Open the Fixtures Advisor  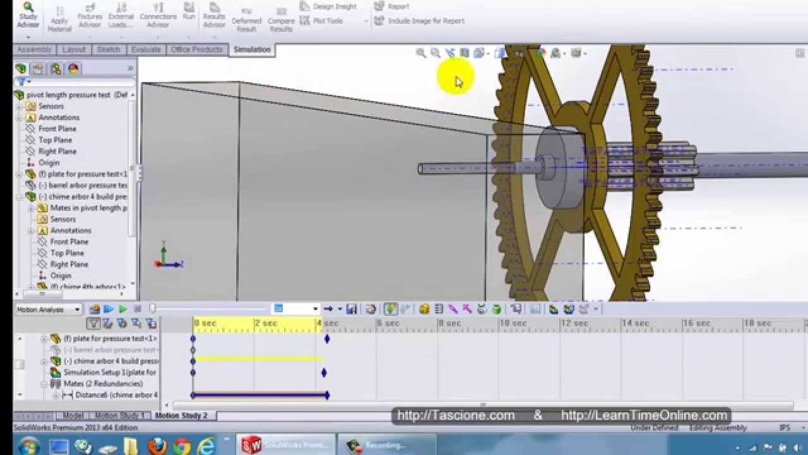(x=90, y=16)
